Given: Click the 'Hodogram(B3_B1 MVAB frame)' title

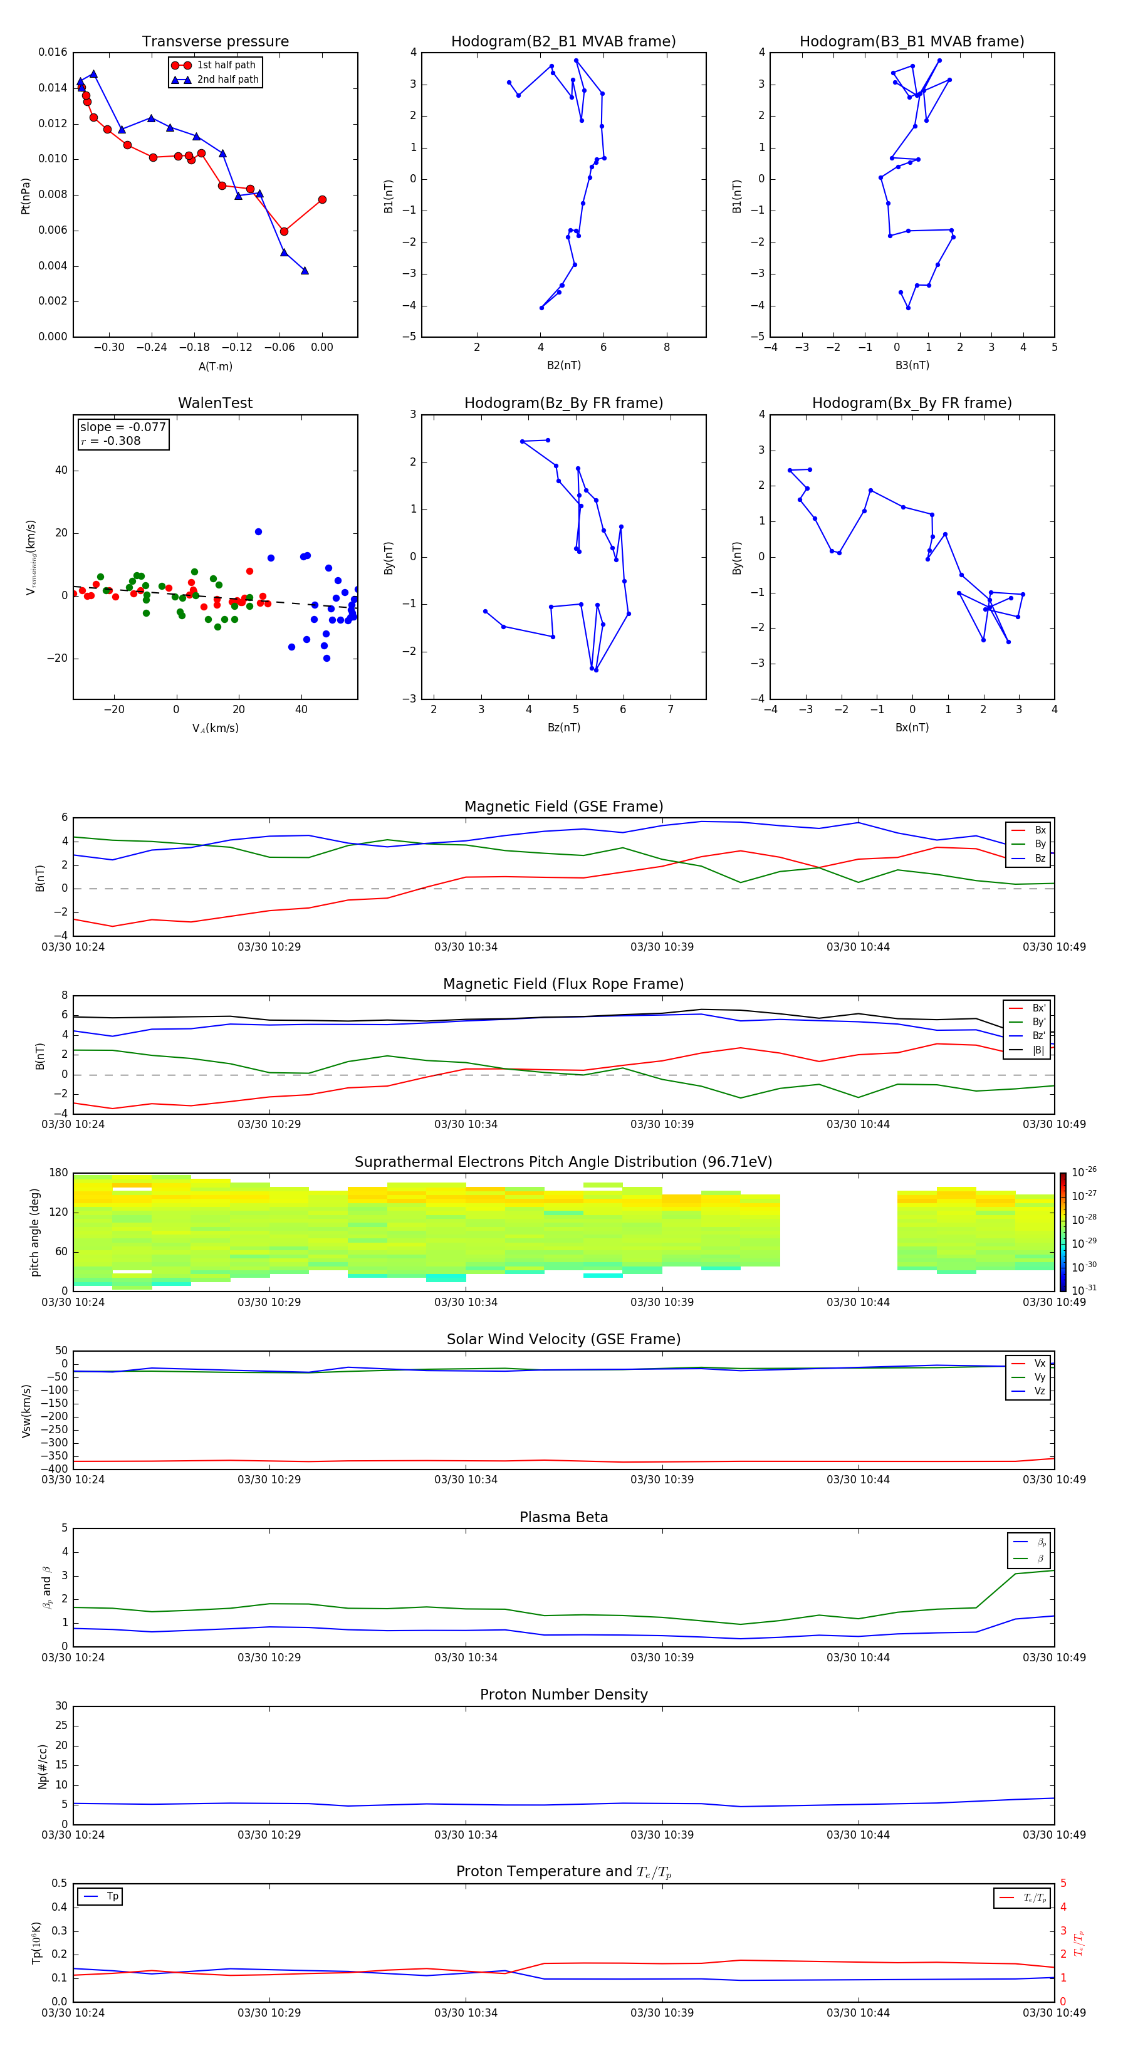Looking at the screenshot, I should [912, 42].
